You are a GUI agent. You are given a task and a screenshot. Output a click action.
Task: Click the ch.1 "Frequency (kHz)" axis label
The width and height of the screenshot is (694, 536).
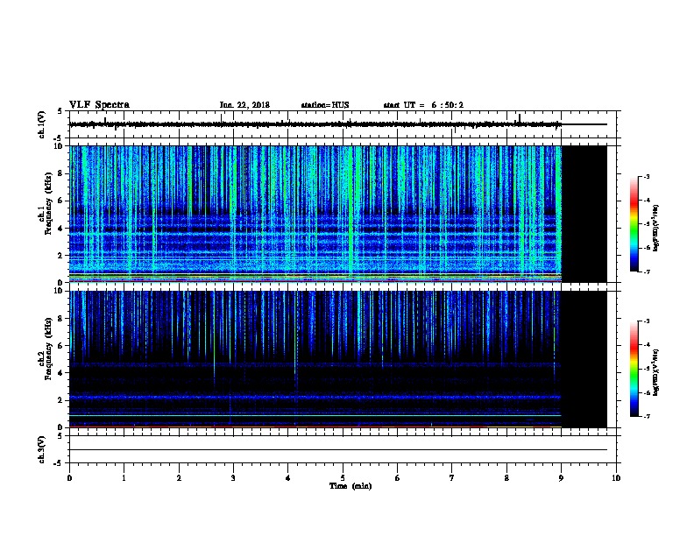(x=49, y=204)
